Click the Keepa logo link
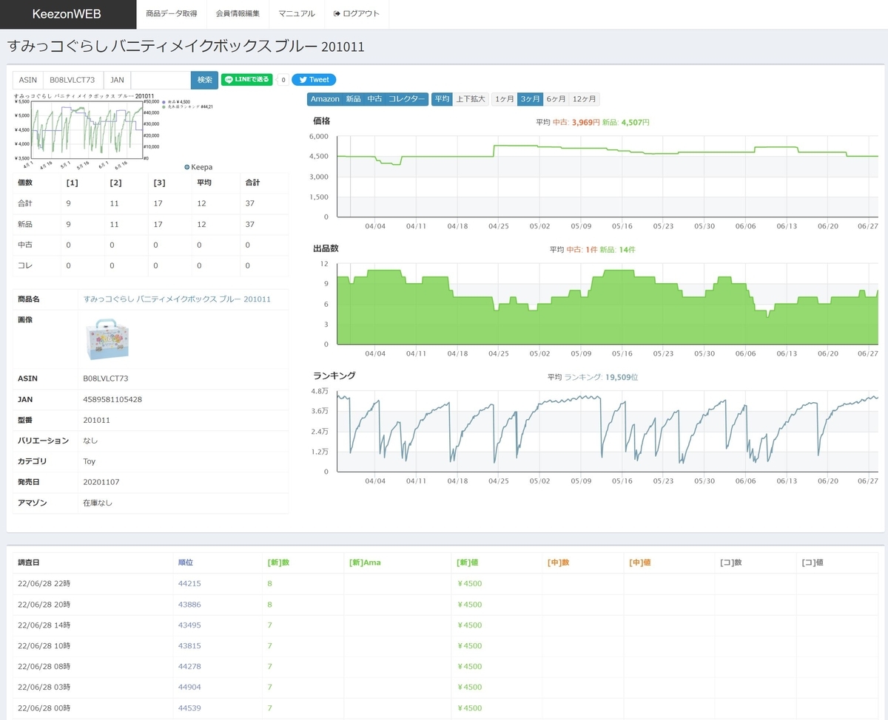 198,168
